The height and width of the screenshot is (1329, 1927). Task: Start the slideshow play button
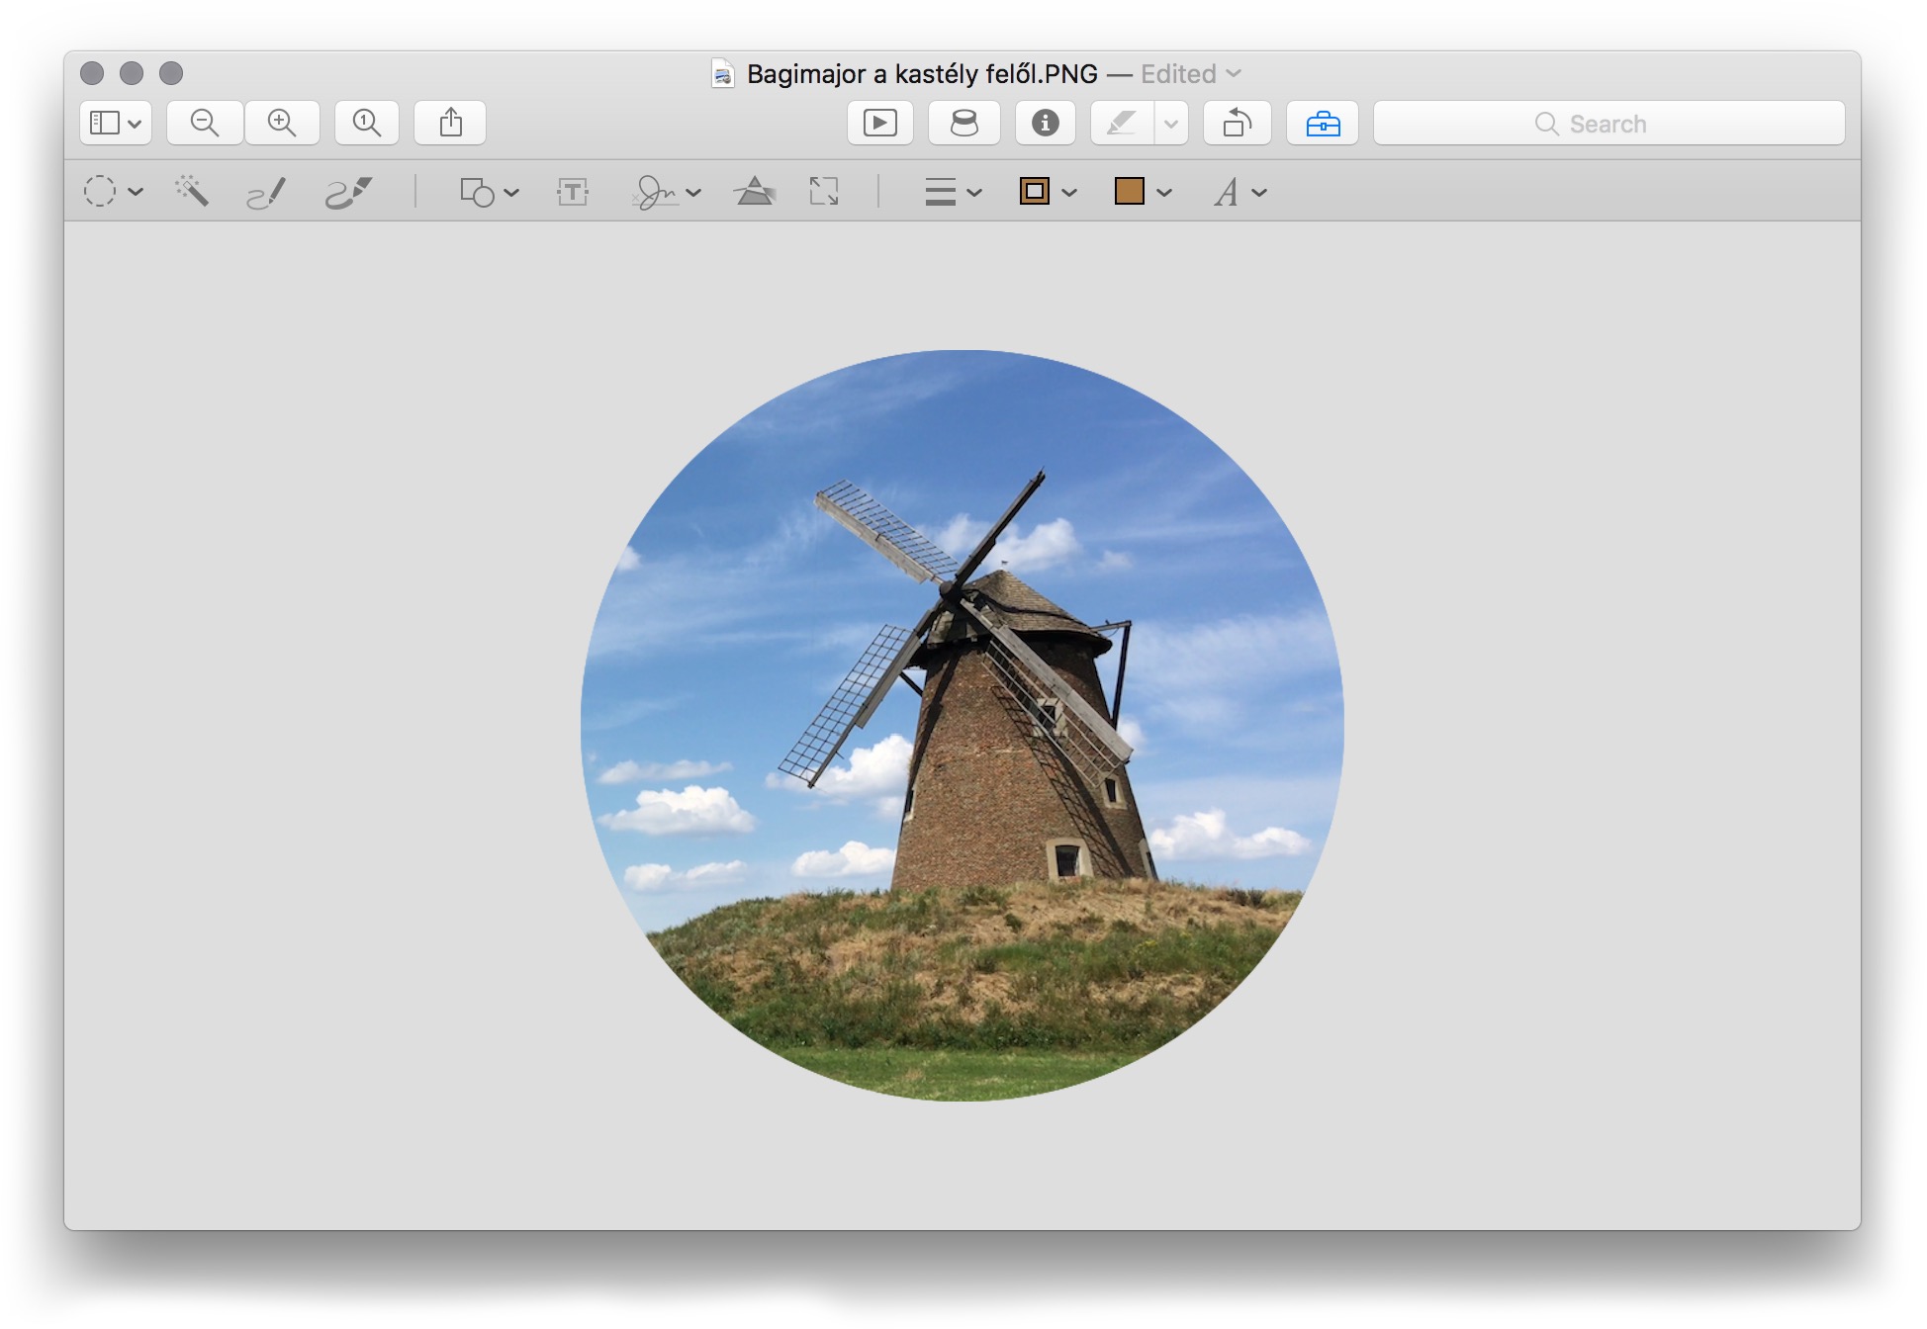point(880,123)
